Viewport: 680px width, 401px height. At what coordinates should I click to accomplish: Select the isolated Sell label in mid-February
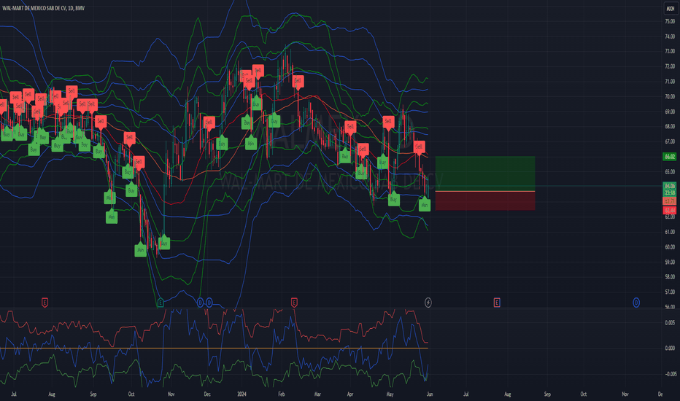tap(298, 81)
